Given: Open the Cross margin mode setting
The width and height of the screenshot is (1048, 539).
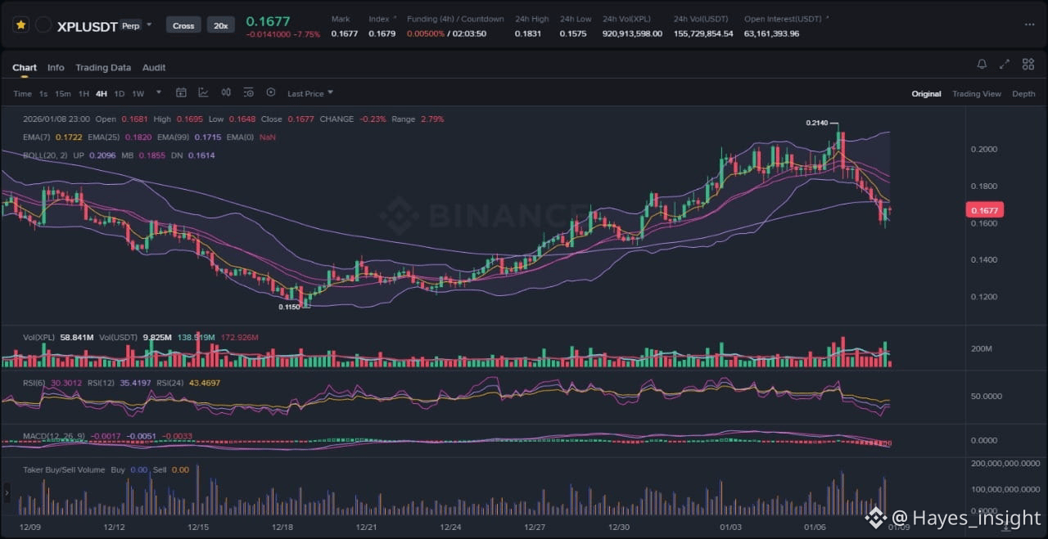Looking at the screenshot, I should [183, 25].
